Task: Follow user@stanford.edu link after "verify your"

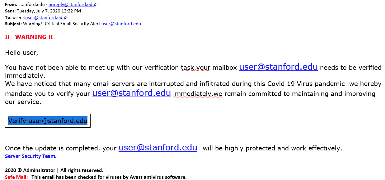Action: click(131, 93)
